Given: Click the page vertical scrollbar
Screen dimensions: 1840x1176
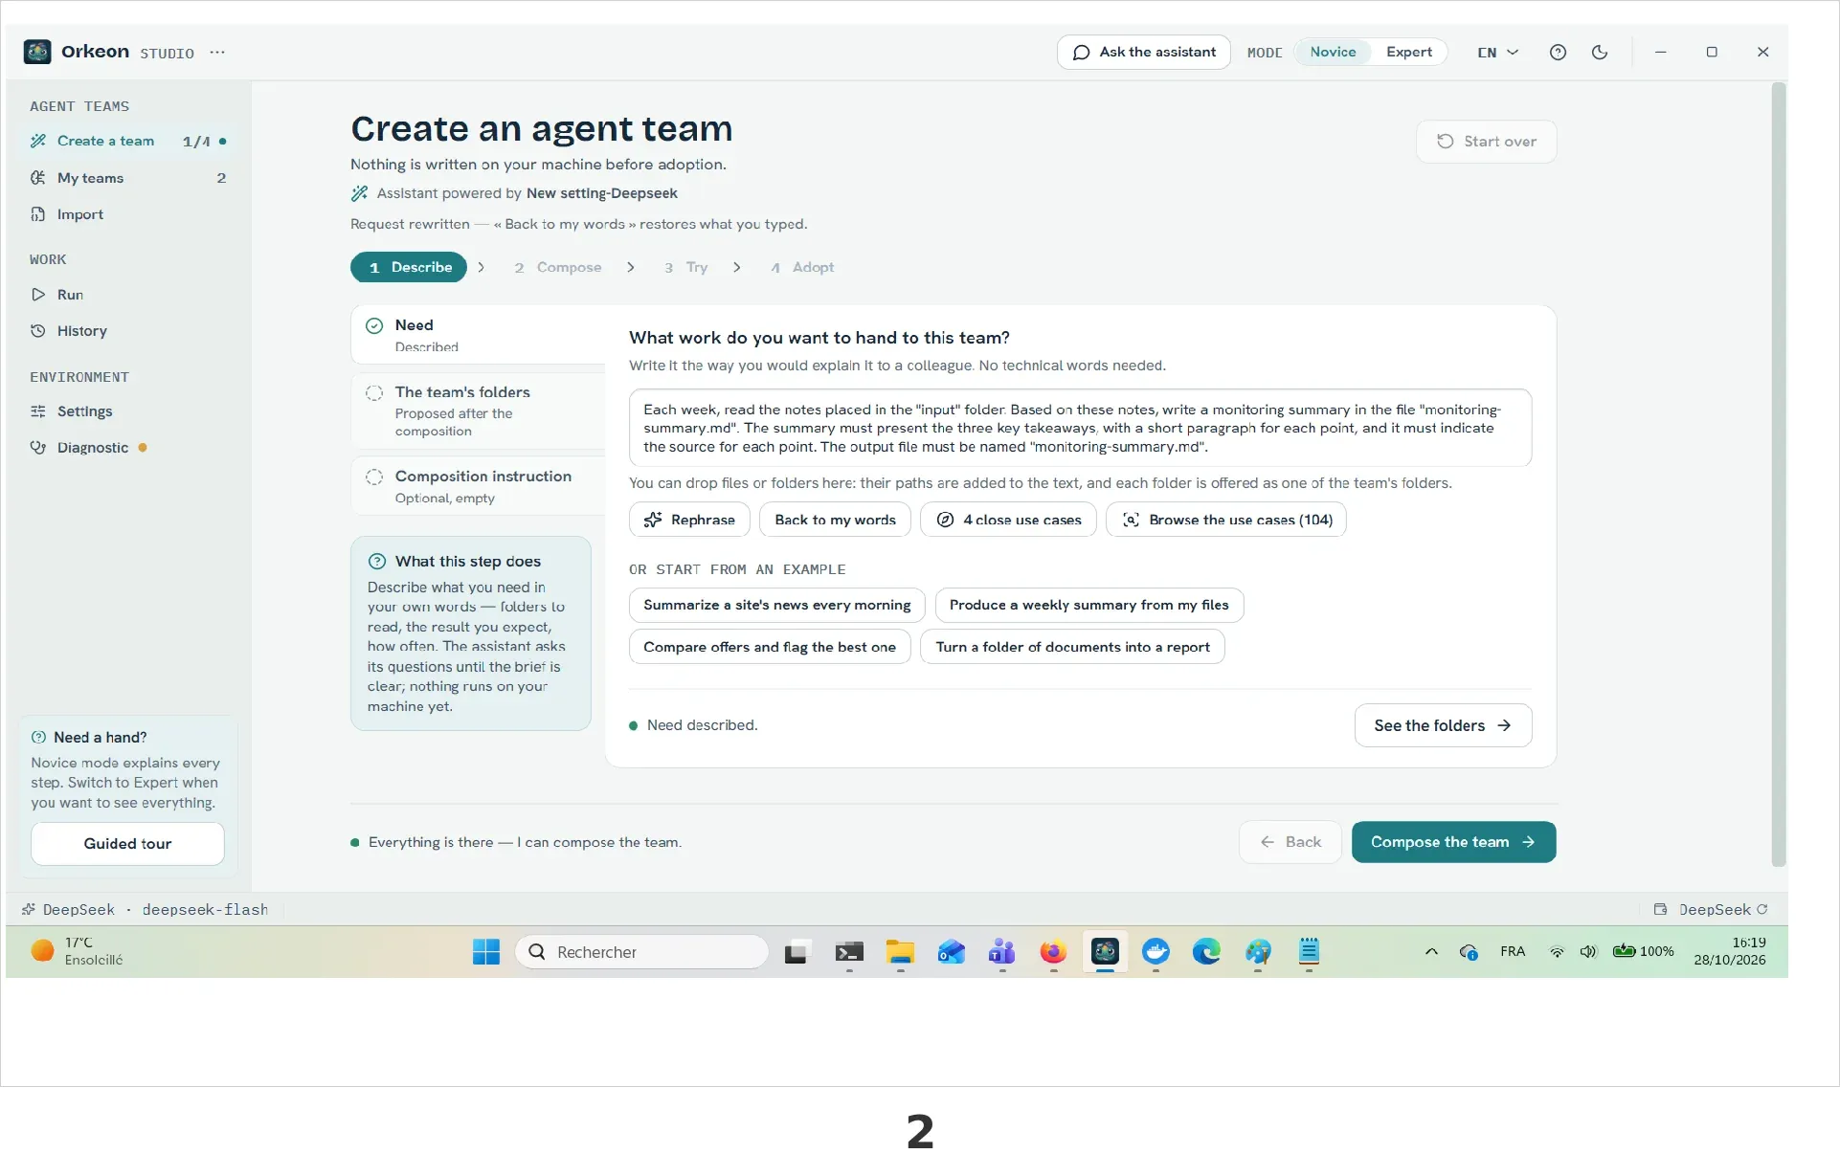Looking at the screenshot, I should (1779, 476).
